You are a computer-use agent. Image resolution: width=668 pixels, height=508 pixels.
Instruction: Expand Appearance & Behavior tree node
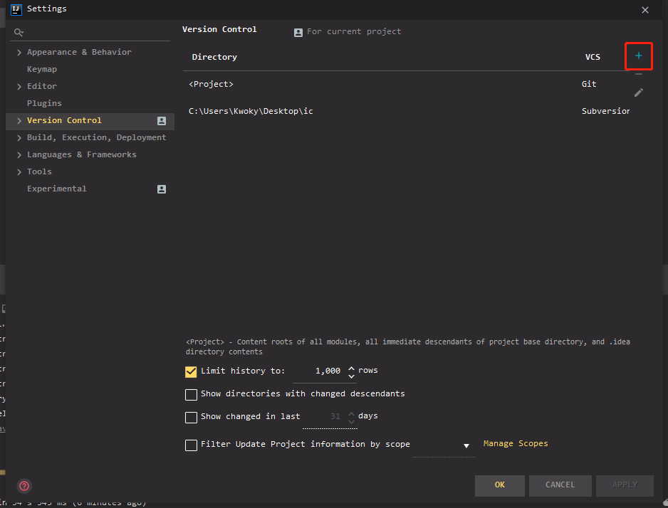[19, 53]
